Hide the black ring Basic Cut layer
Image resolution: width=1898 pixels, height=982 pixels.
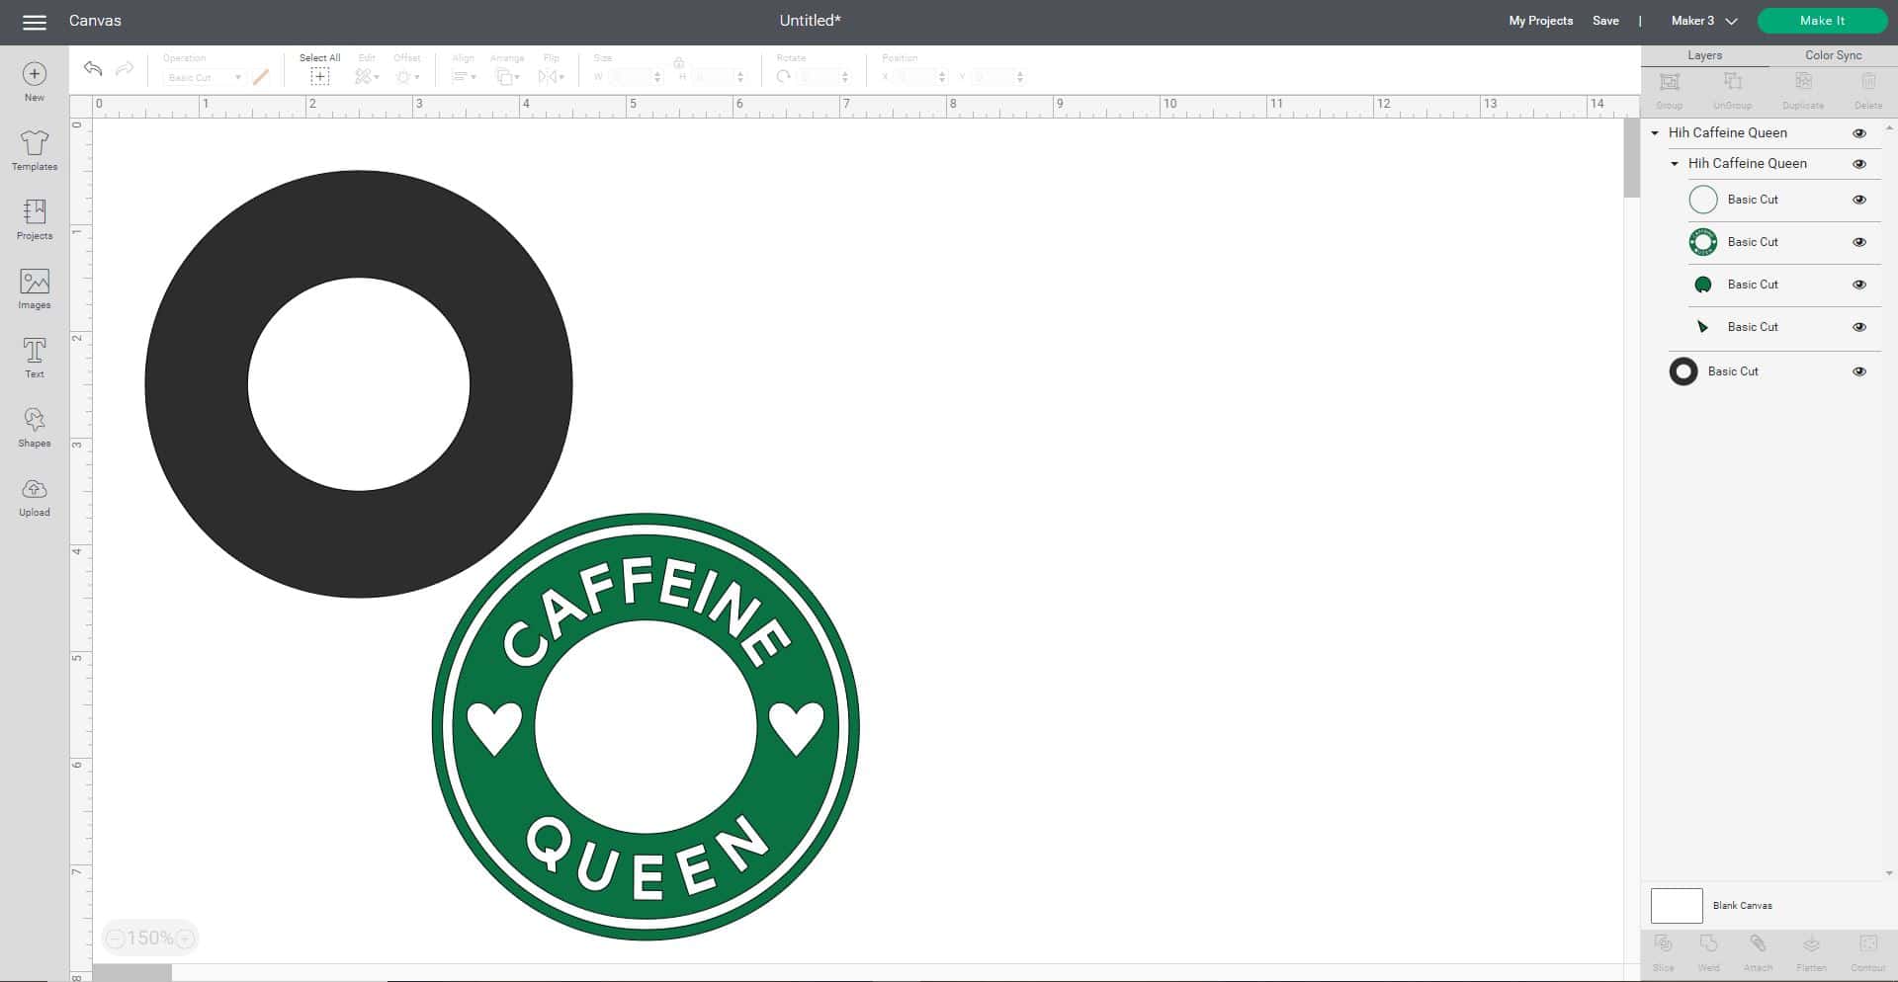[1859, 371]
